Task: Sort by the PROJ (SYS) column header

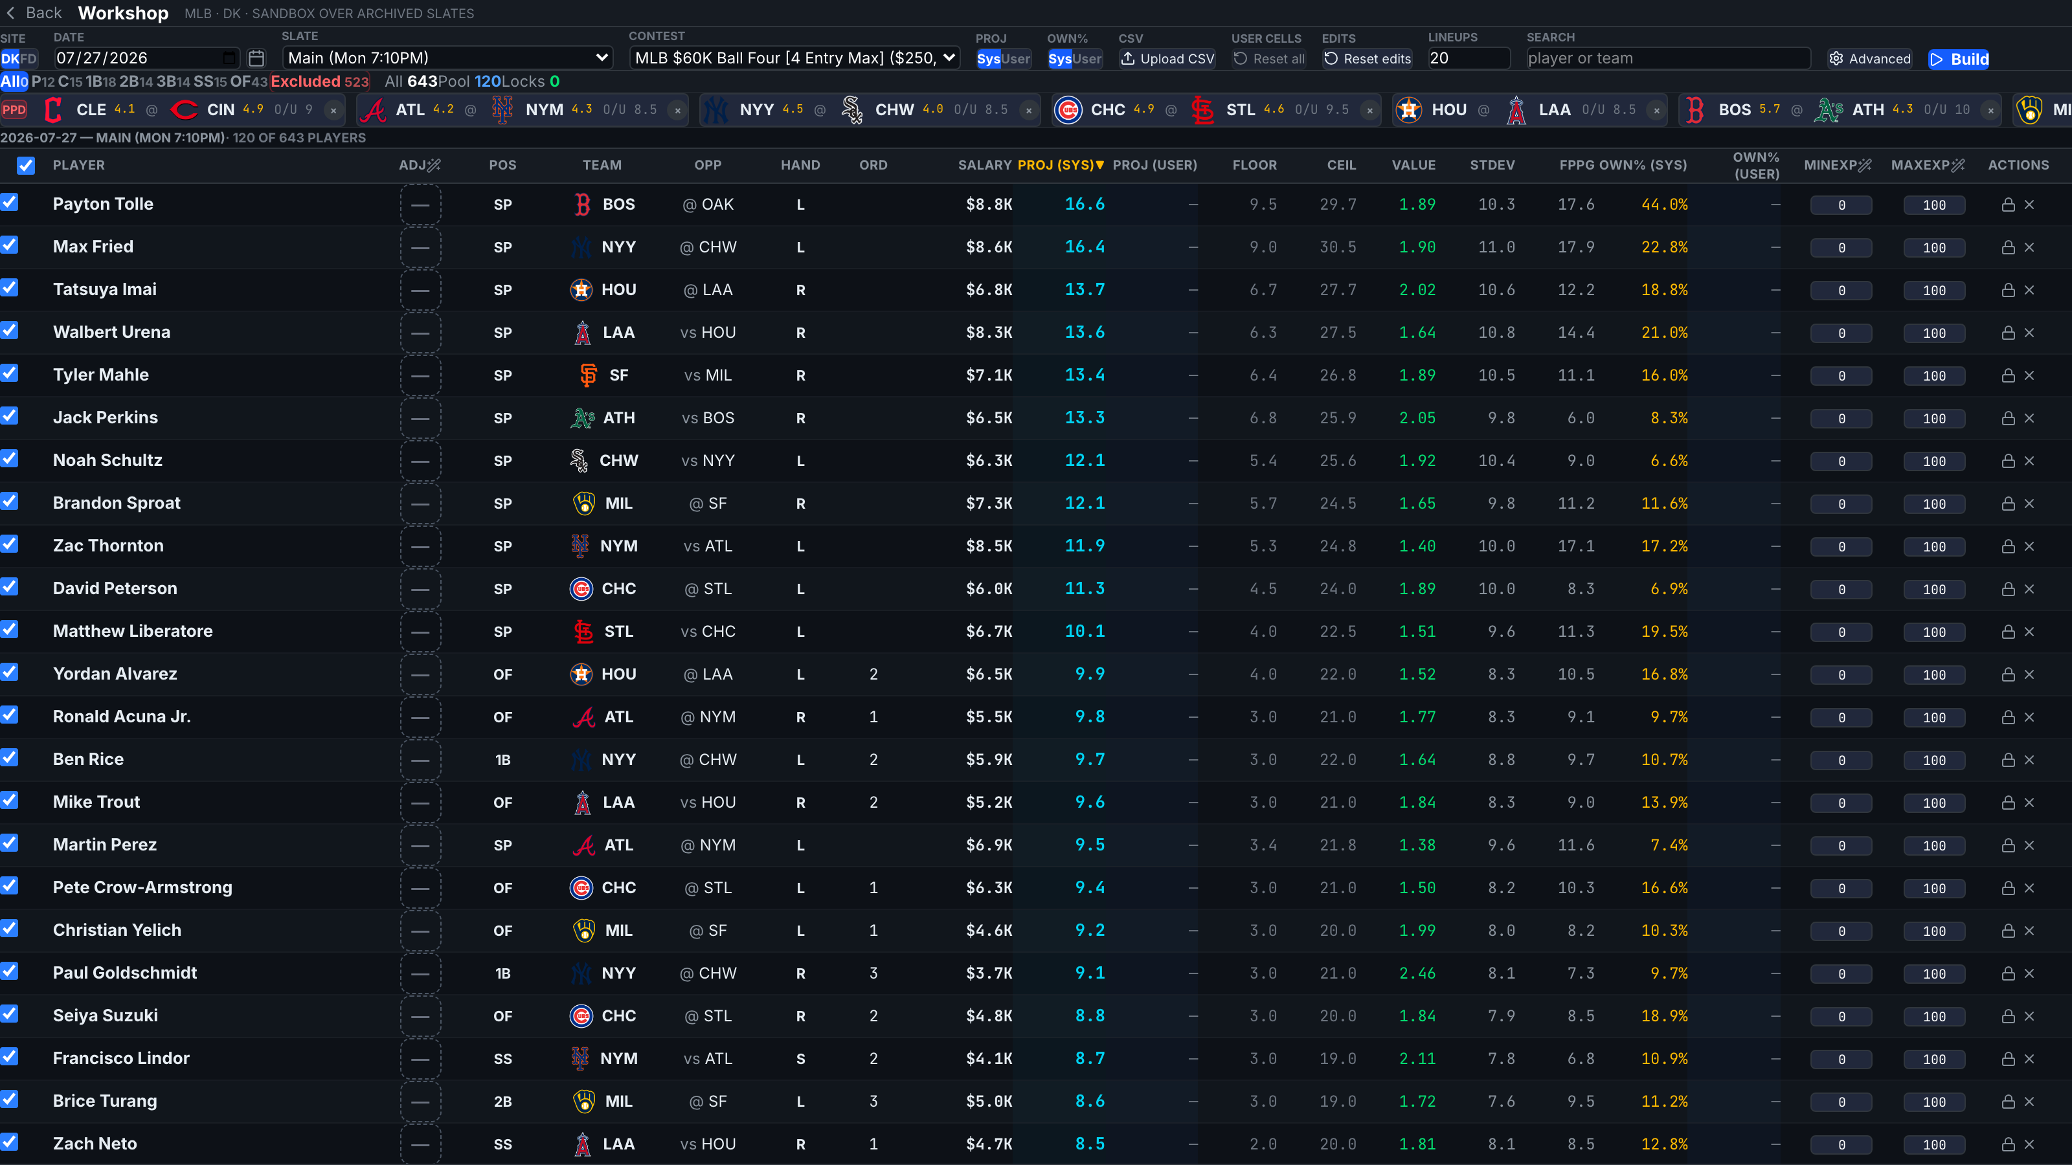Action: pyautogui.click(x=1060, y=165)
